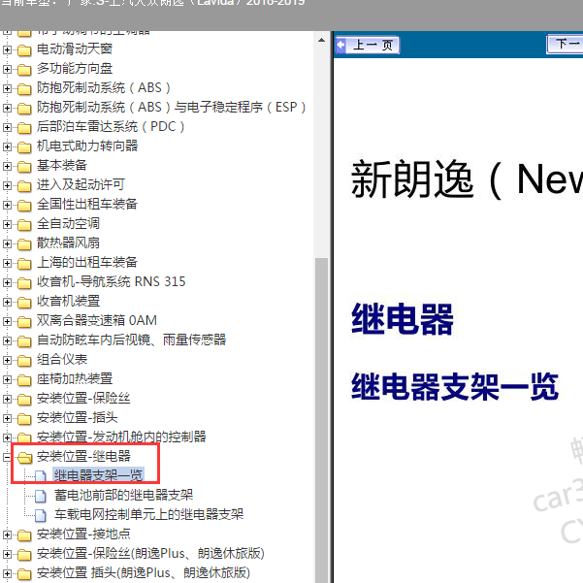Click the 基本装备 folder icon
This screenshot has height=583, width=583.
tap(24, 166)
